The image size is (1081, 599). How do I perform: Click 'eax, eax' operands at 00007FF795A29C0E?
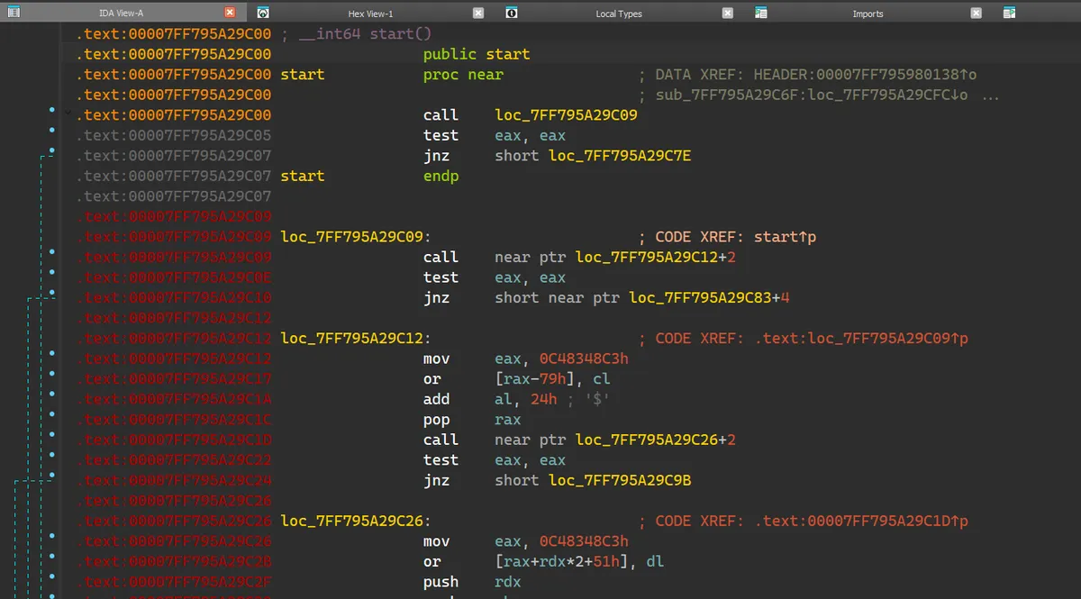pos(531,277)
